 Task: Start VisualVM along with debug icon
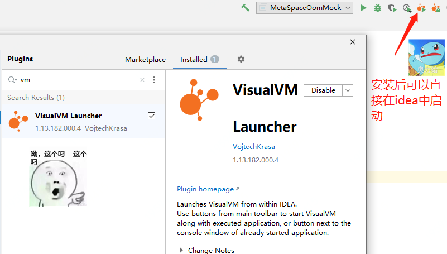point(436,8)
